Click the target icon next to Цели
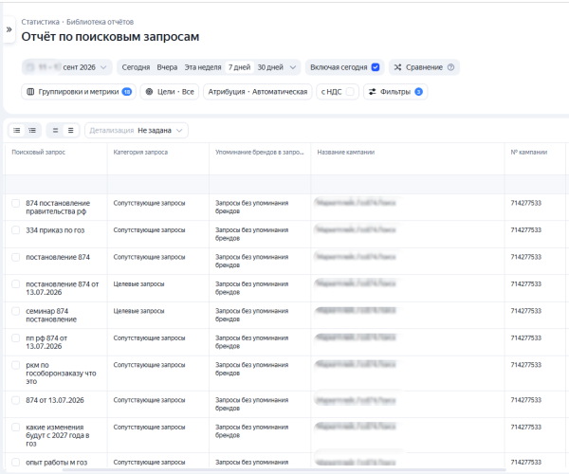The width and height of the screenshot is (569, 474). click(x=149, y=92)
